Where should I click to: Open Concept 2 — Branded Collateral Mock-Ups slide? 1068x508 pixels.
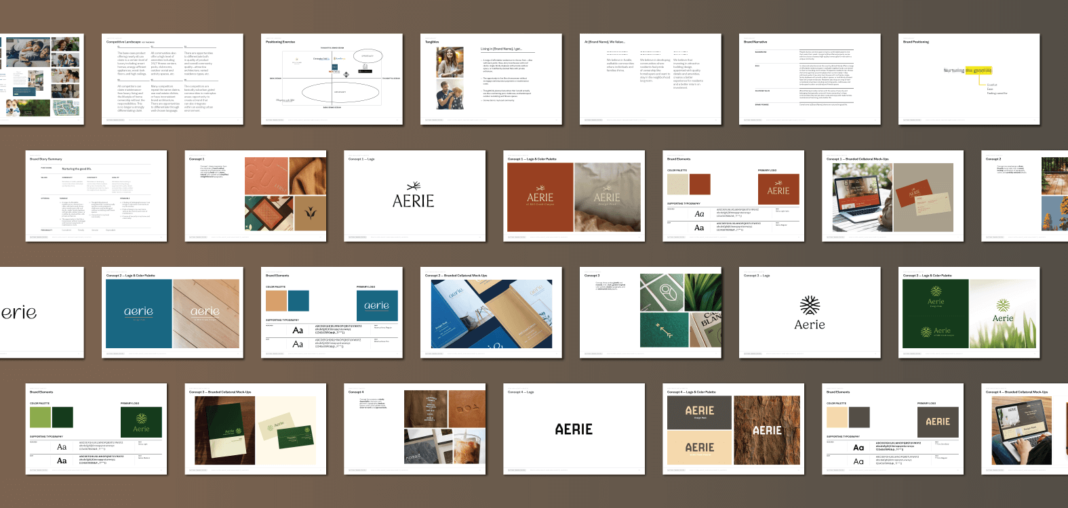click(x=491, y=312)
